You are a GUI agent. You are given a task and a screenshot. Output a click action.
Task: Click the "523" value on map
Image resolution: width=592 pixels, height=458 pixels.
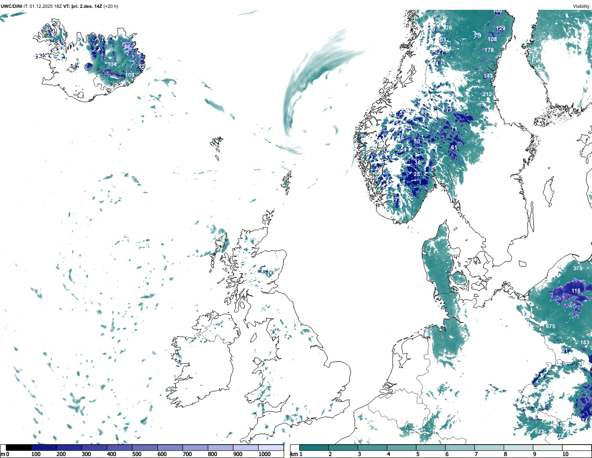click(539, 432)
